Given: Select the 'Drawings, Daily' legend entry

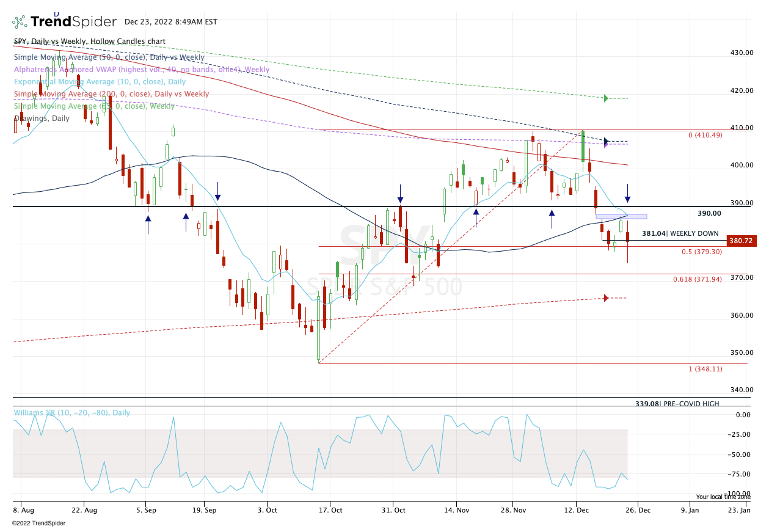Looking at the screenshot, I should pyautogui.click(x=42, y=119).
